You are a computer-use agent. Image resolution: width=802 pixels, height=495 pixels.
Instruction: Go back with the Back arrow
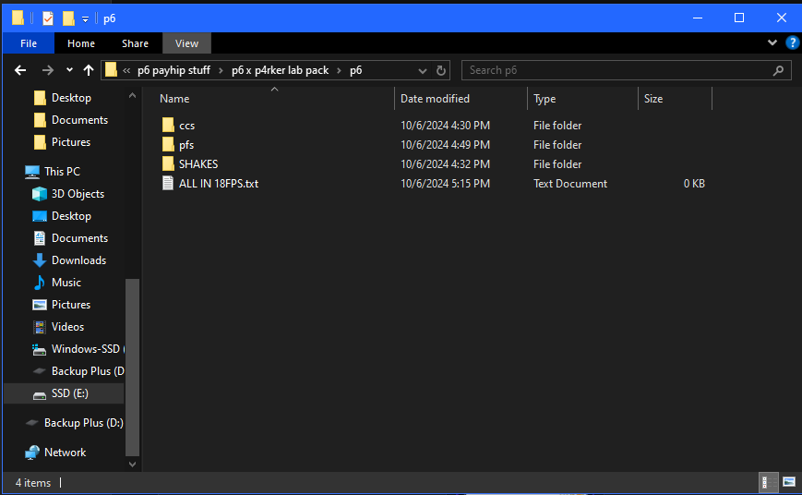(x=21, y=70)
